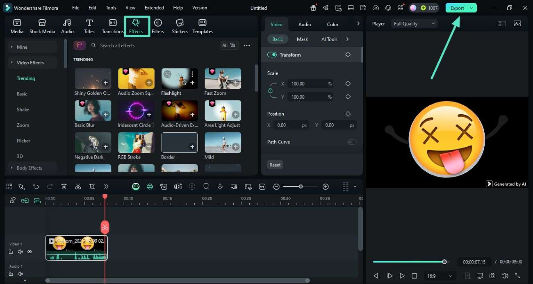Select the AI Tools sub-tab
This screenshot has height=284, width=533.
(329, 39)
